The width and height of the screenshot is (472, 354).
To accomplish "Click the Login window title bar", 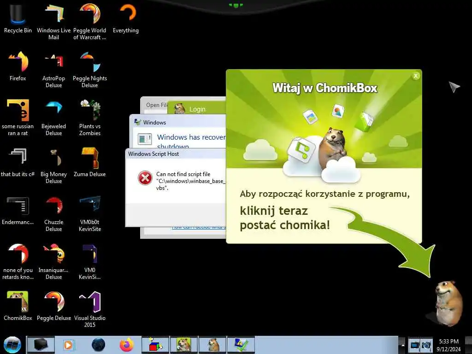I will [197, 109].
